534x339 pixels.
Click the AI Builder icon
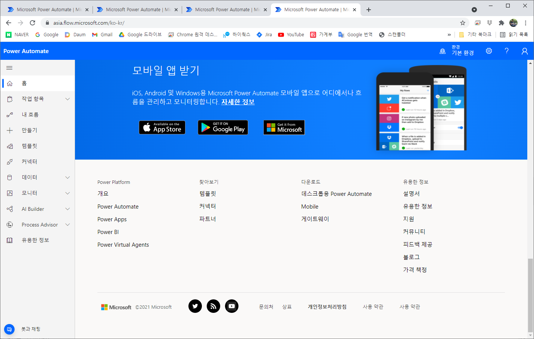point(10,209)
